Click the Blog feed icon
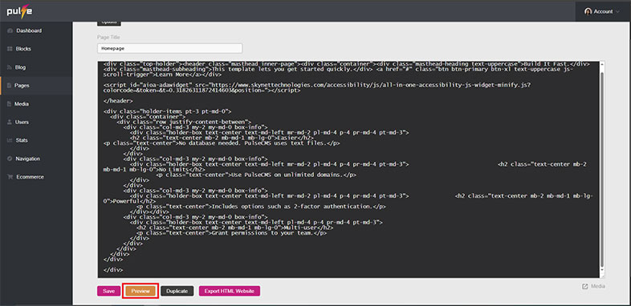631x306 pixels. point(10,67)
